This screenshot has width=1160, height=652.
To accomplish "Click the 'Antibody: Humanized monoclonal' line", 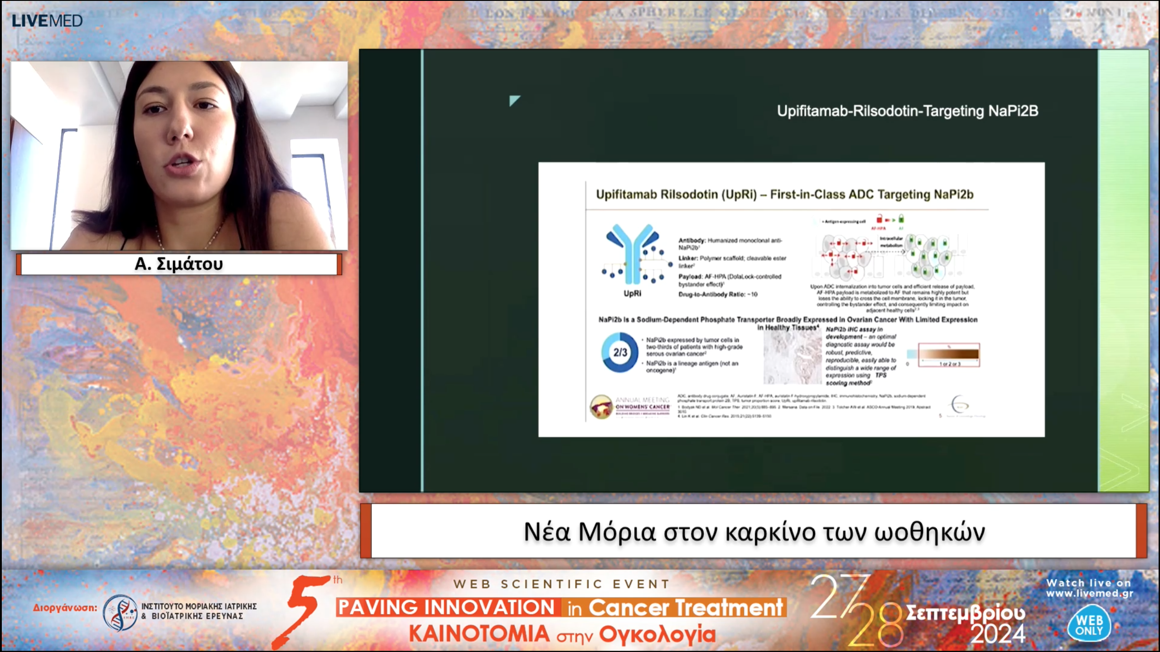I will coord(730,244).
